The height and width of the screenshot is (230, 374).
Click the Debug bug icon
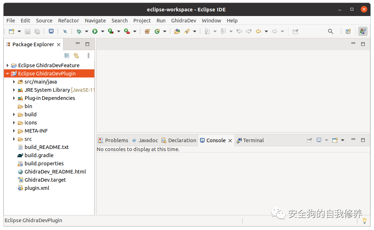79,31
